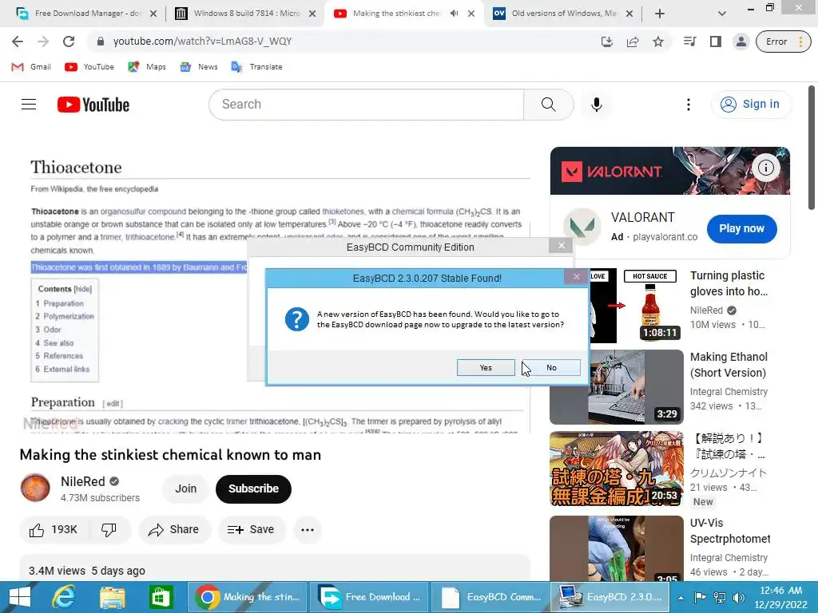Image resolution: width=818 pixels, height=613 pixels.
Task: Bookmark this page with star icon
Action: point(658,42)
